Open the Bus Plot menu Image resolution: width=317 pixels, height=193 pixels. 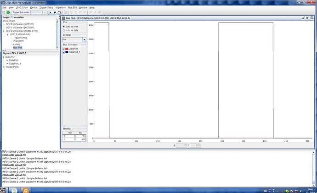(x=73, y=7)
